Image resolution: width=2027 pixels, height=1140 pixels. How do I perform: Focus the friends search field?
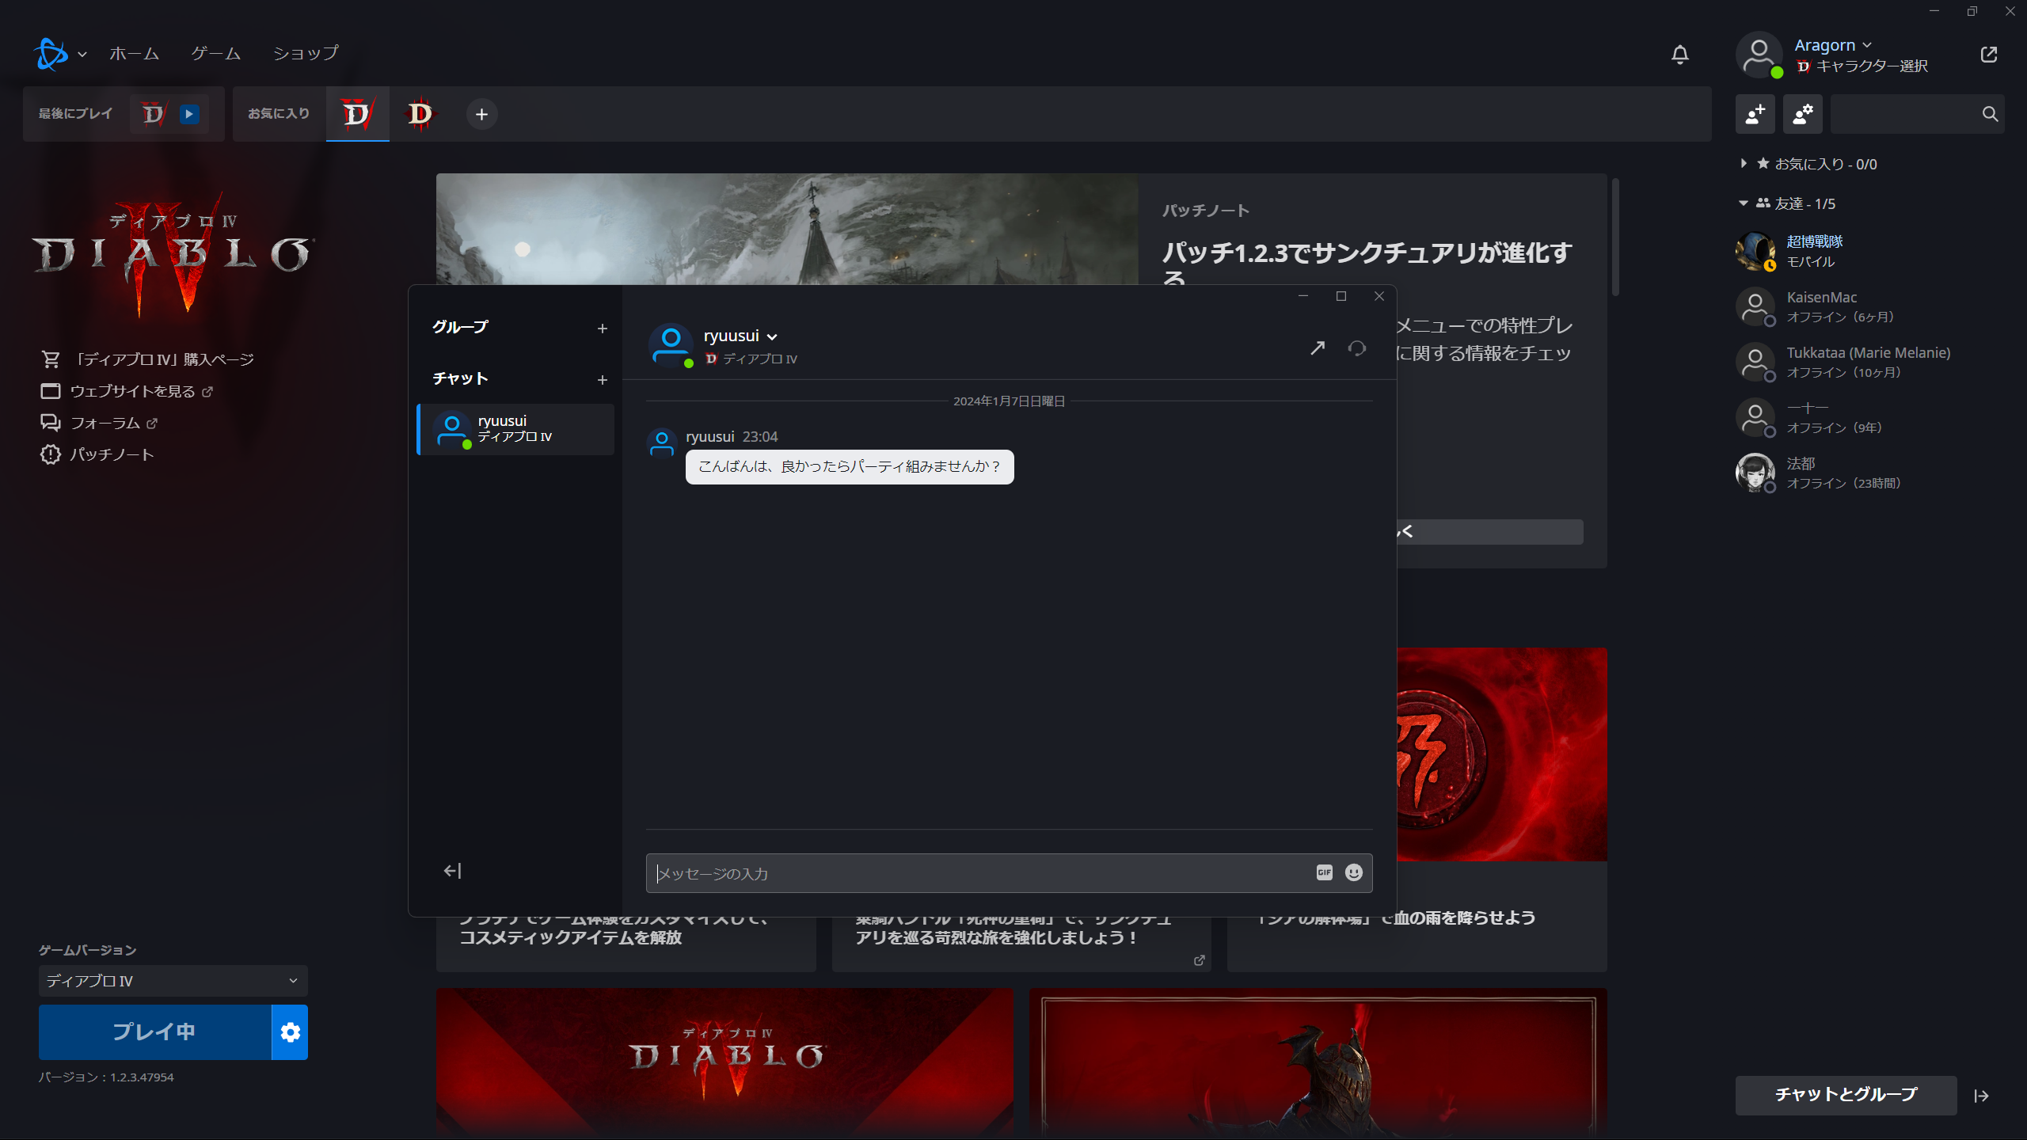coord(1917,114)
